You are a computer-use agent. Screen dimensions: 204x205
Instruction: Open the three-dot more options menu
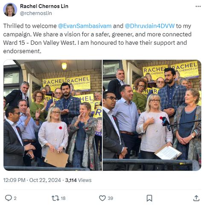198,6
